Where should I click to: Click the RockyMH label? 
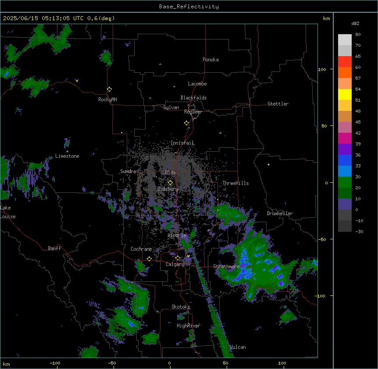click(107, 99)
